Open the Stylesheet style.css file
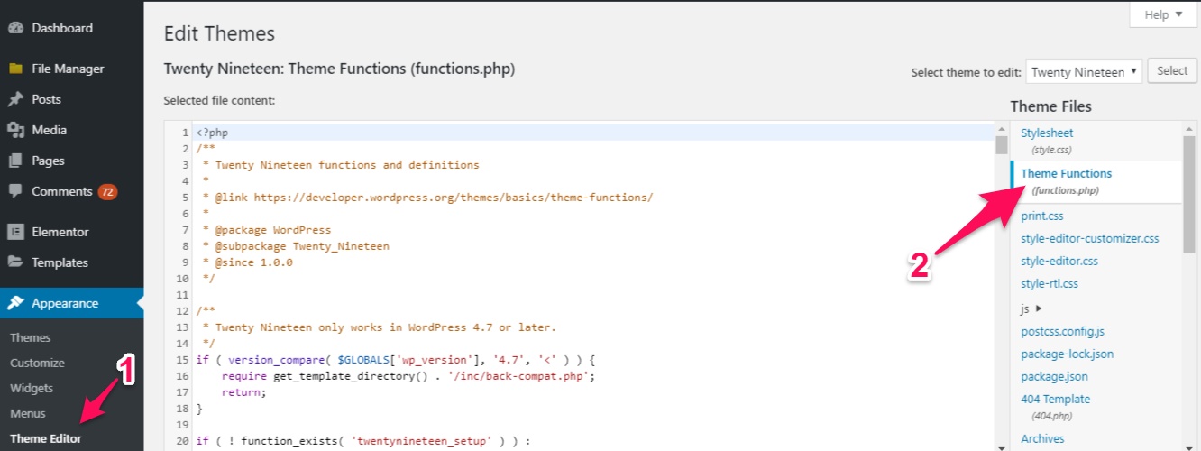The width and height of the screenshot is (1201, 451). [1047, 141]
